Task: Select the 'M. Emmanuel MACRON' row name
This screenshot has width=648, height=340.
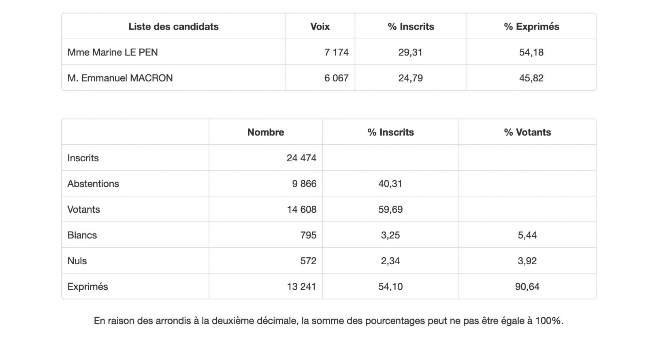Action: (x=120, y=78)
